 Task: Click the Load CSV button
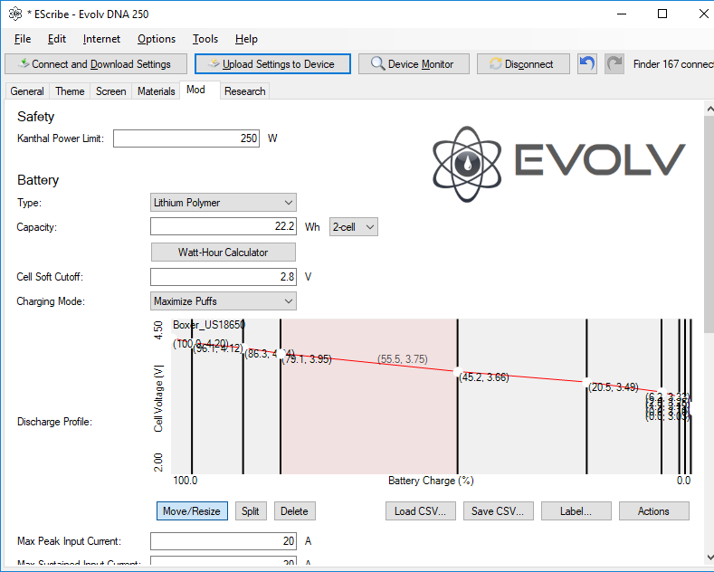[420, 511]
